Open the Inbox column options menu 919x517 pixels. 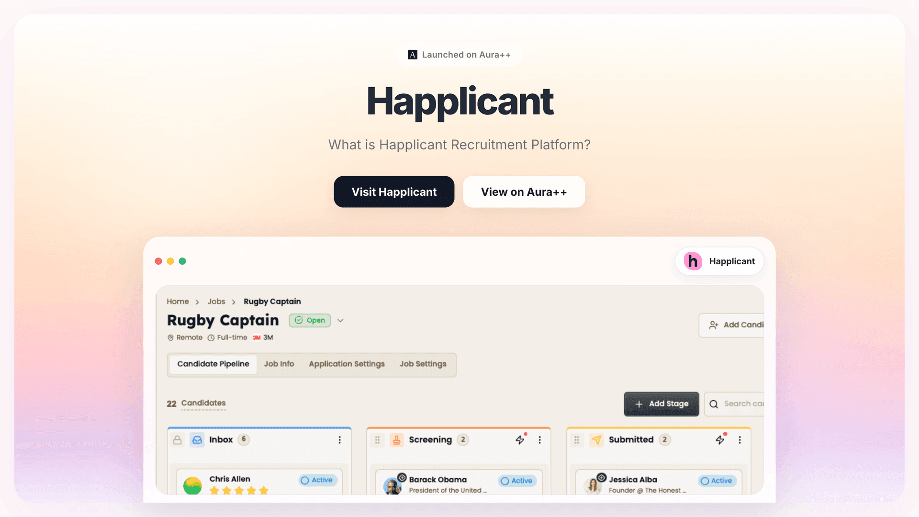coord(340,440)
